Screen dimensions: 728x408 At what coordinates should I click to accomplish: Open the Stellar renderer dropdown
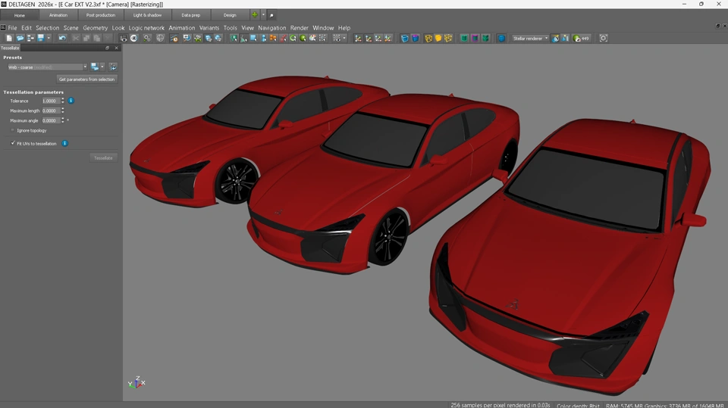530,38
